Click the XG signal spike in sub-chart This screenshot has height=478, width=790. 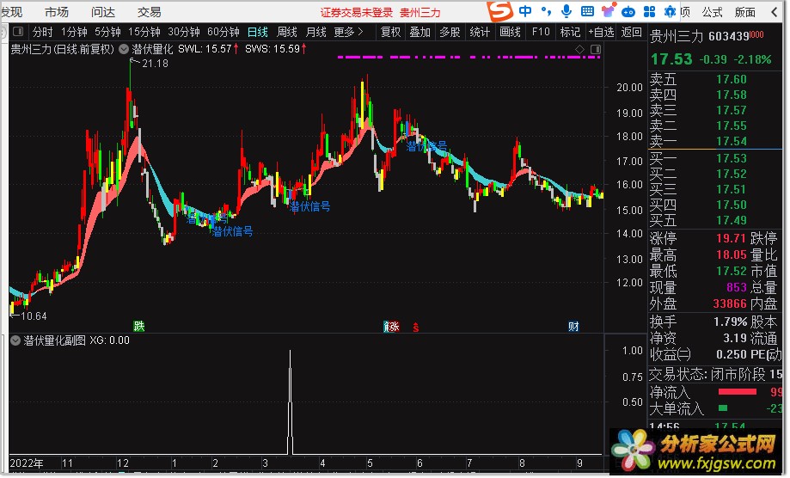(x=290, y=403)
